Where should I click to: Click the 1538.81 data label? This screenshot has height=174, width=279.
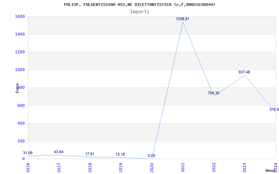click(x=182, y=19)
